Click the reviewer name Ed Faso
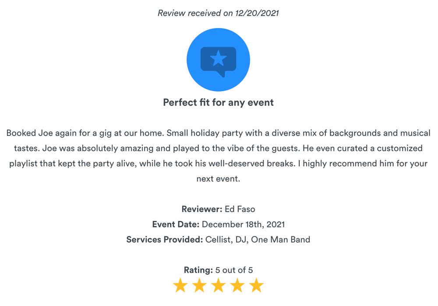Image resolution: width=438 pixels, height=306 pixels. tap(240, 209)
